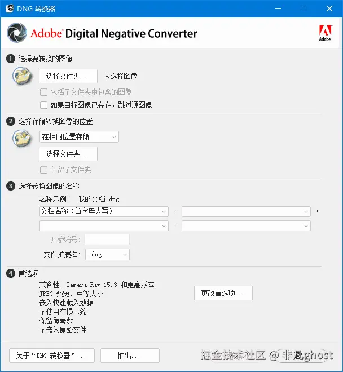Click the step 4 首选项 number badge
The width and height of the screenshot is (343, 372).
click(x=11, y=273)
